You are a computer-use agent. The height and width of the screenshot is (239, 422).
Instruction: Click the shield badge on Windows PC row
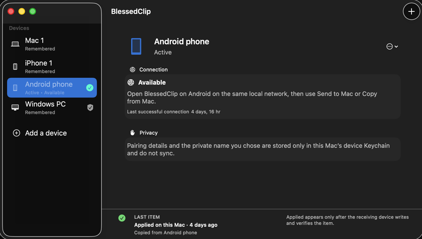click(90, 108)
